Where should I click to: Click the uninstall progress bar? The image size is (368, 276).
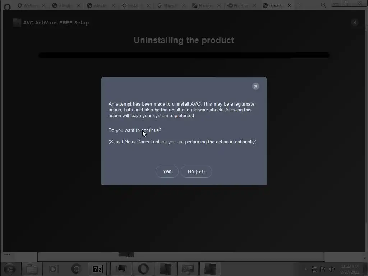pos(184,55)
